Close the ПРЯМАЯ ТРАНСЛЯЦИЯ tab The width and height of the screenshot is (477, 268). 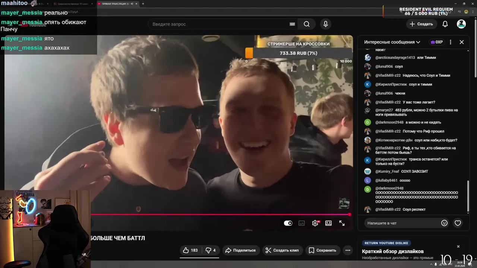pyautogui.click(x=137, y=4)
